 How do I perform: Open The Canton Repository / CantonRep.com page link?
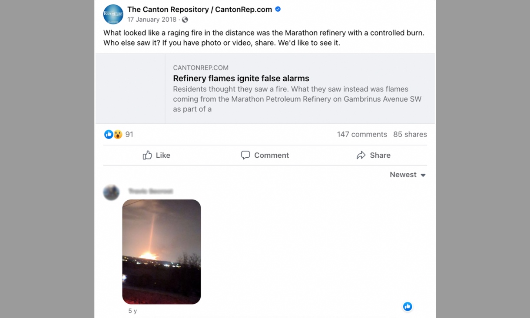pyautogui.click(x=199, y=10)
